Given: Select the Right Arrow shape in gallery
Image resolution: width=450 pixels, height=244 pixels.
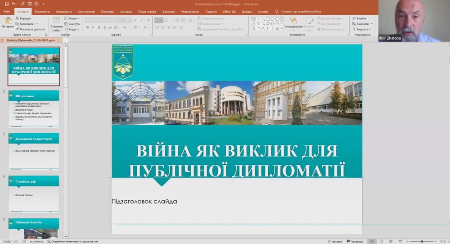Looking at the screenshot, I should (268, 23).
